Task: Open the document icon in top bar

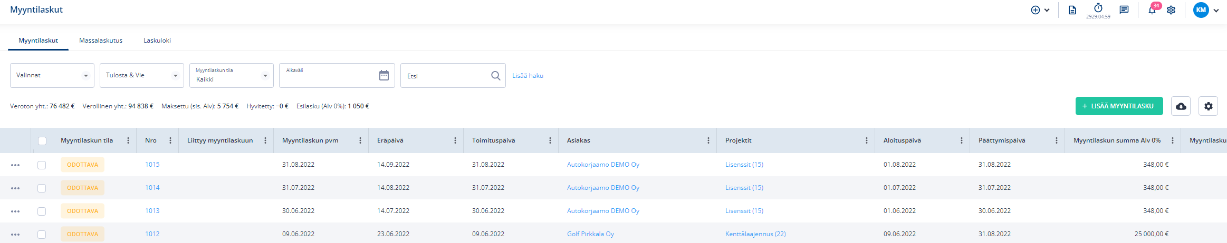Action: point(1072,10)
